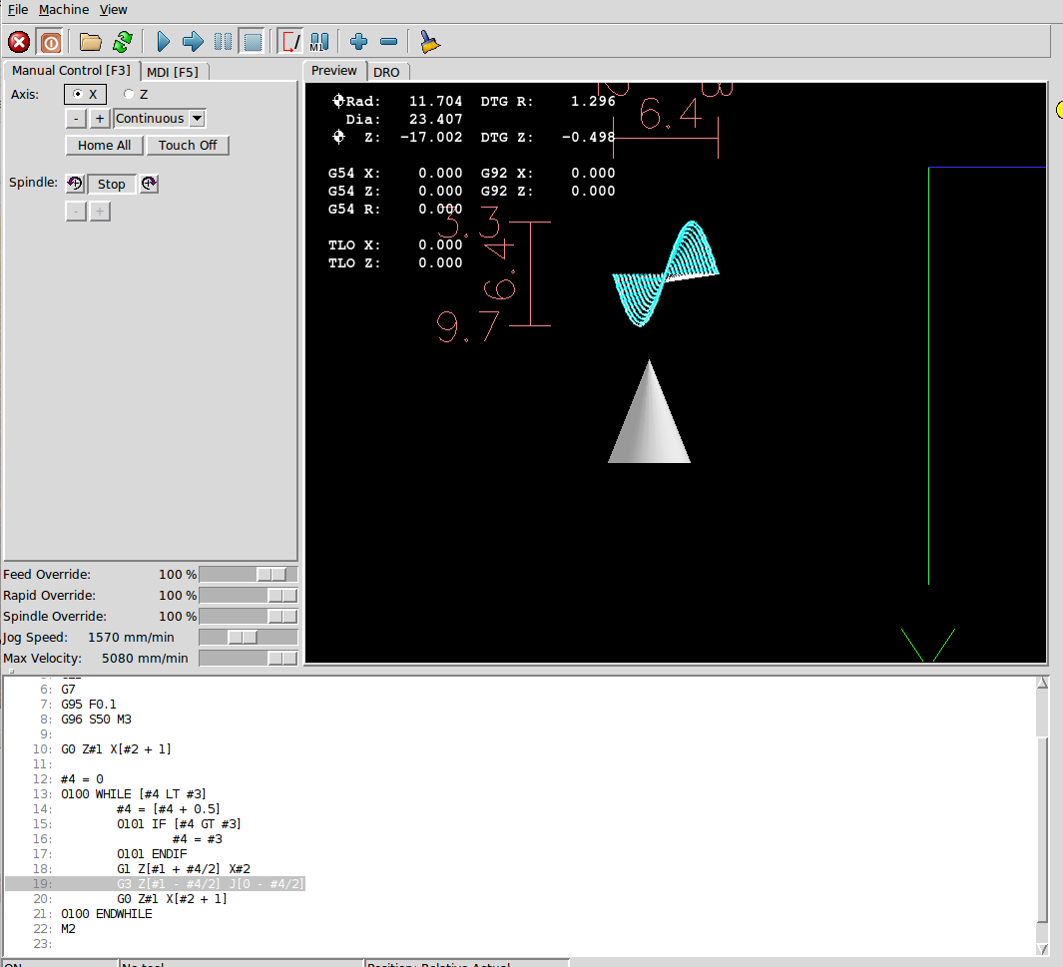Switch to the MDI [F5] tab
Image resolution: width=1063 pixels, height=967 pixels.
[x=173, y=72]
